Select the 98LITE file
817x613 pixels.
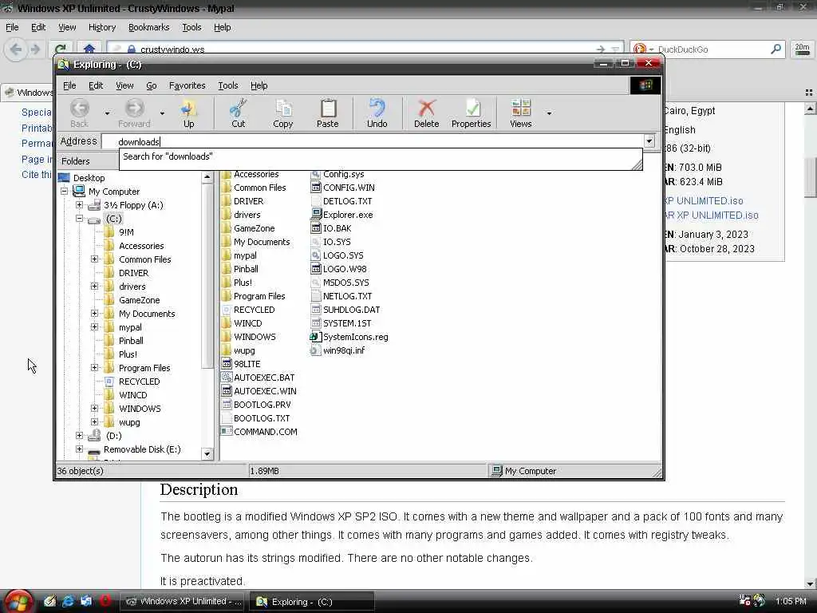click(x=241, y=364)
